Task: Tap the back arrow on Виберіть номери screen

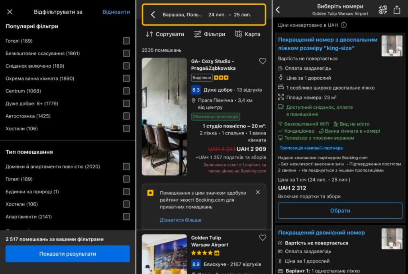Action: [278, 9]
